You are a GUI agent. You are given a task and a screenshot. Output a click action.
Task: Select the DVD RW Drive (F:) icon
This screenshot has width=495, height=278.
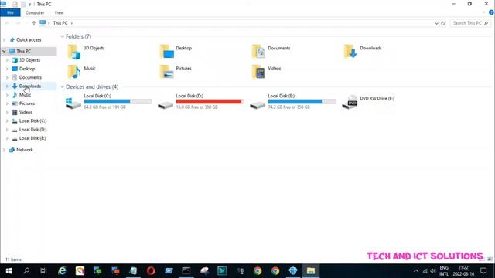pos(350,102)
